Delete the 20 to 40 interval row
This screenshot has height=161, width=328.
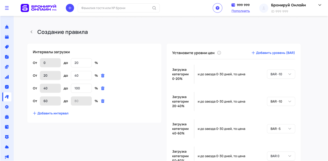click(103, 76)
